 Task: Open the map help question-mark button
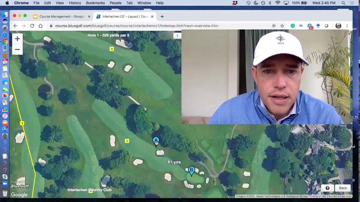[x=327, y=188]
